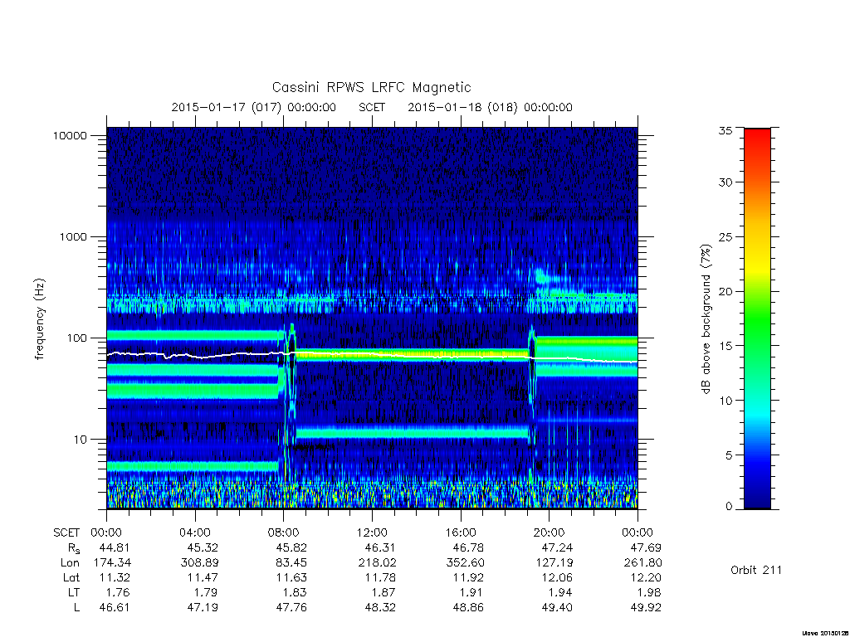
Task: Click the 'frequency (Hz)' vertical axis title
Action: 40,318
